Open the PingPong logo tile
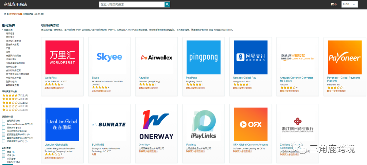Screen dimensions: 367x165 204,57
